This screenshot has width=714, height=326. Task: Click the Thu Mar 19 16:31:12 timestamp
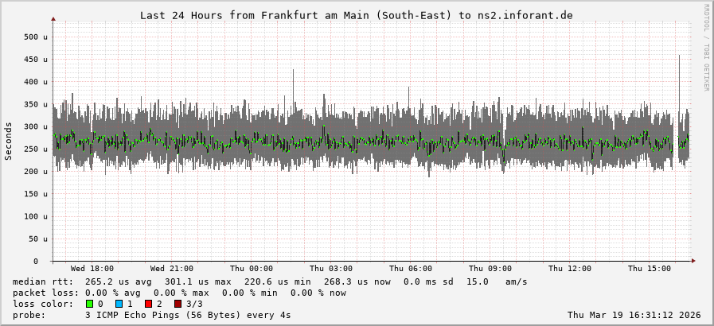click(634, 315)
